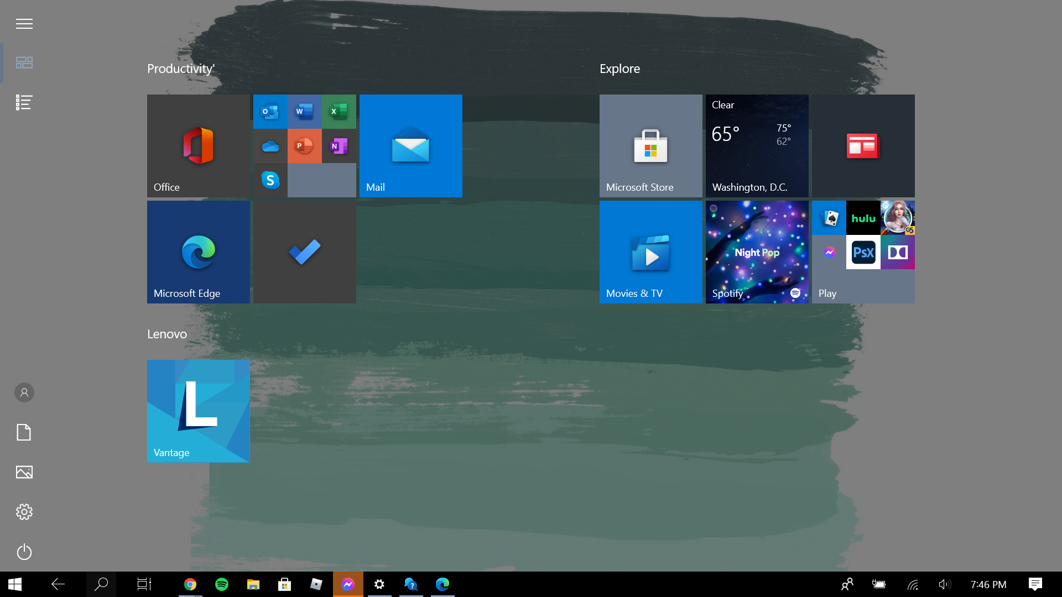
Task: Switch to pinned tiles view
Action: (x=24, y=62)
